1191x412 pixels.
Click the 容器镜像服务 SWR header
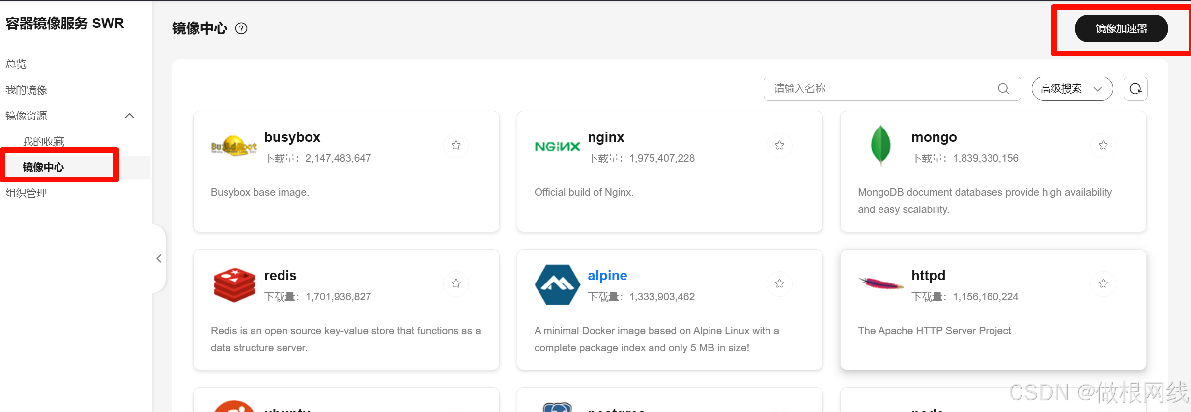click(65, 23)
